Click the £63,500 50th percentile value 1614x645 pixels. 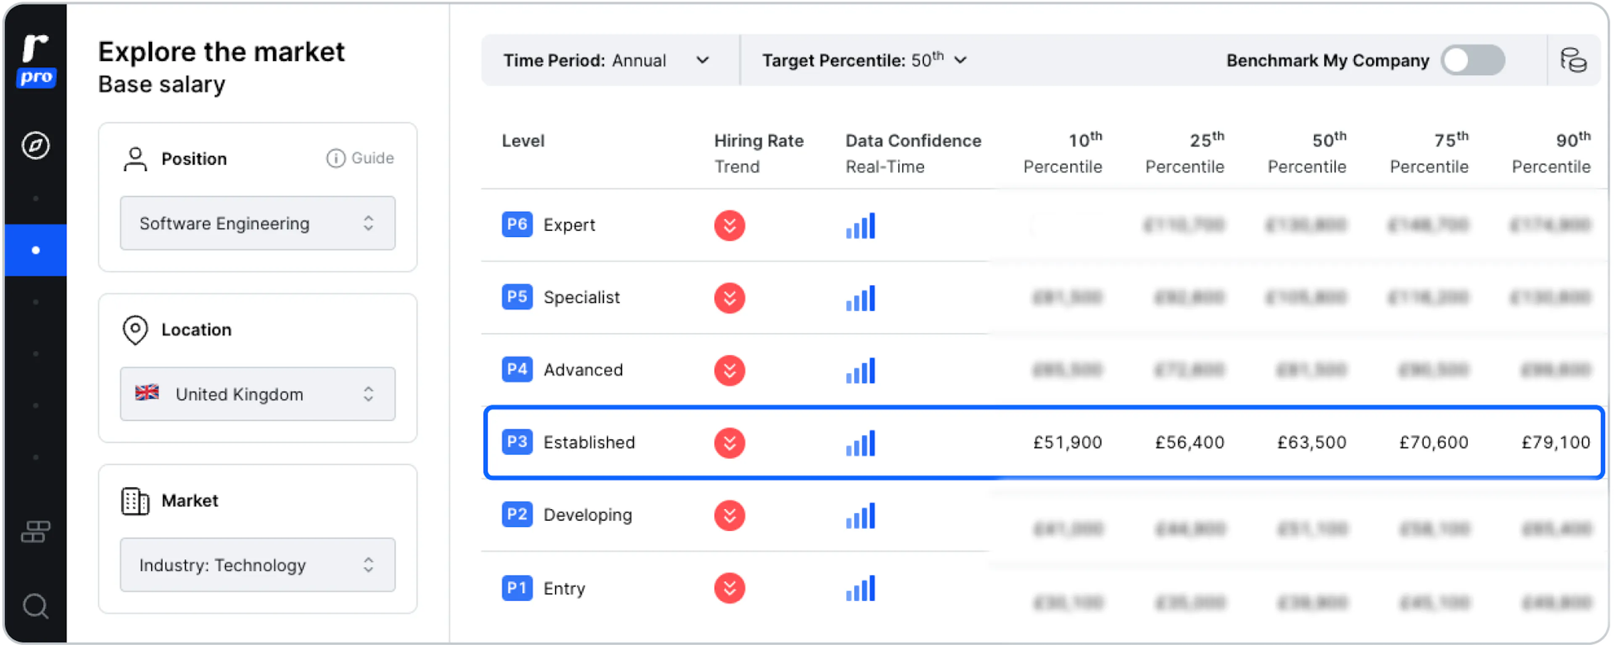[x=1312, y=443]
